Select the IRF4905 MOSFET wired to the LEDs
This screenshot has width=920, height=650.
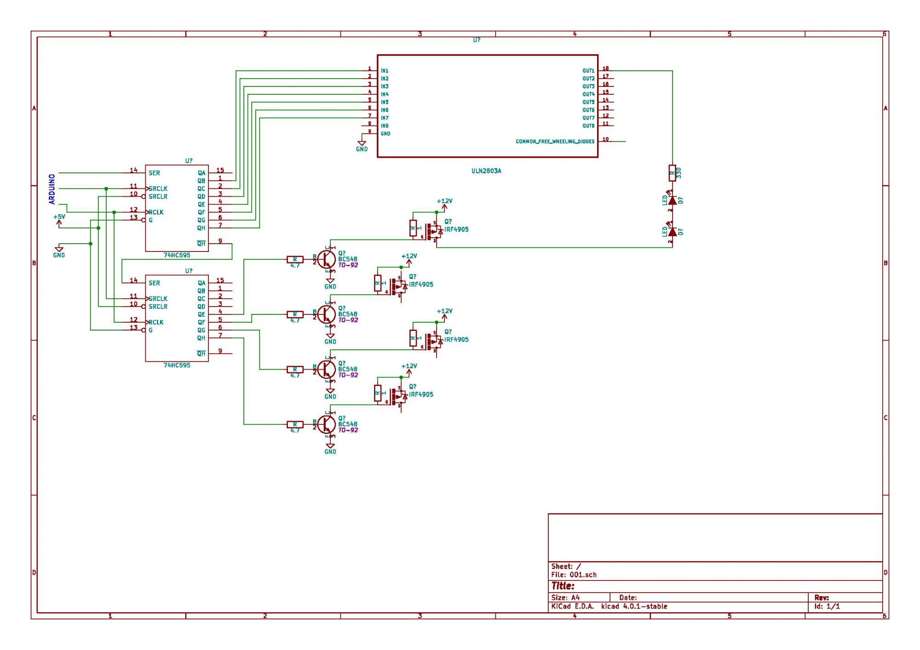coord(432,231)
